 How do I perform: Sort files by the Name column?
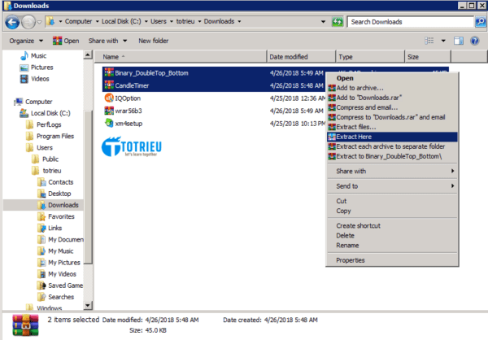click(x=181, y=57)
